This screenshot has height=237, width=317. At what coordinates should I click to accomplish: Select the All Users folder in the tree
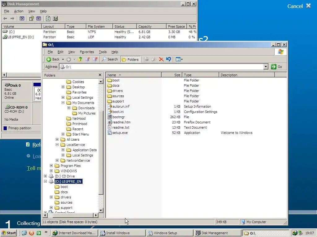[73, 139]
